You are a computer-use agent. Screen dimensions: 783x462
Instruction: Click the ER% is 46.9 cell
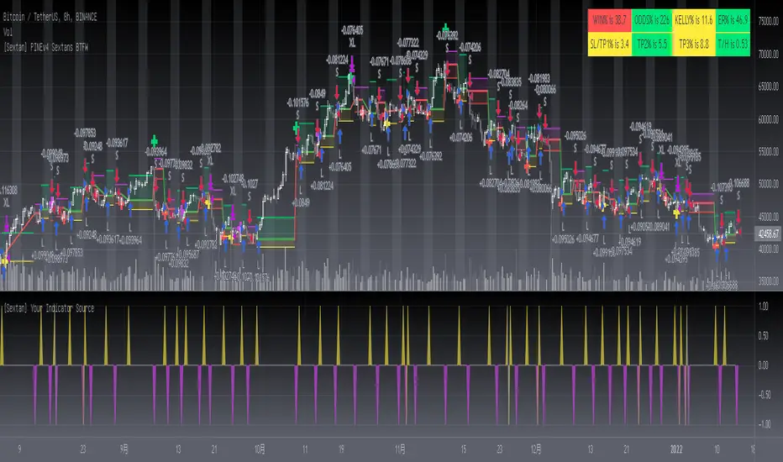pos(733,20)
